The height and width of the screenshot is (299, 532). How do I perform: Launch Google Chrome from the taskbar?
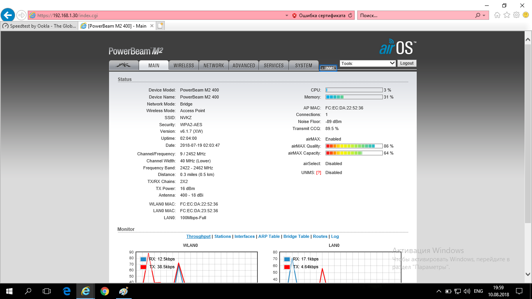104,291
